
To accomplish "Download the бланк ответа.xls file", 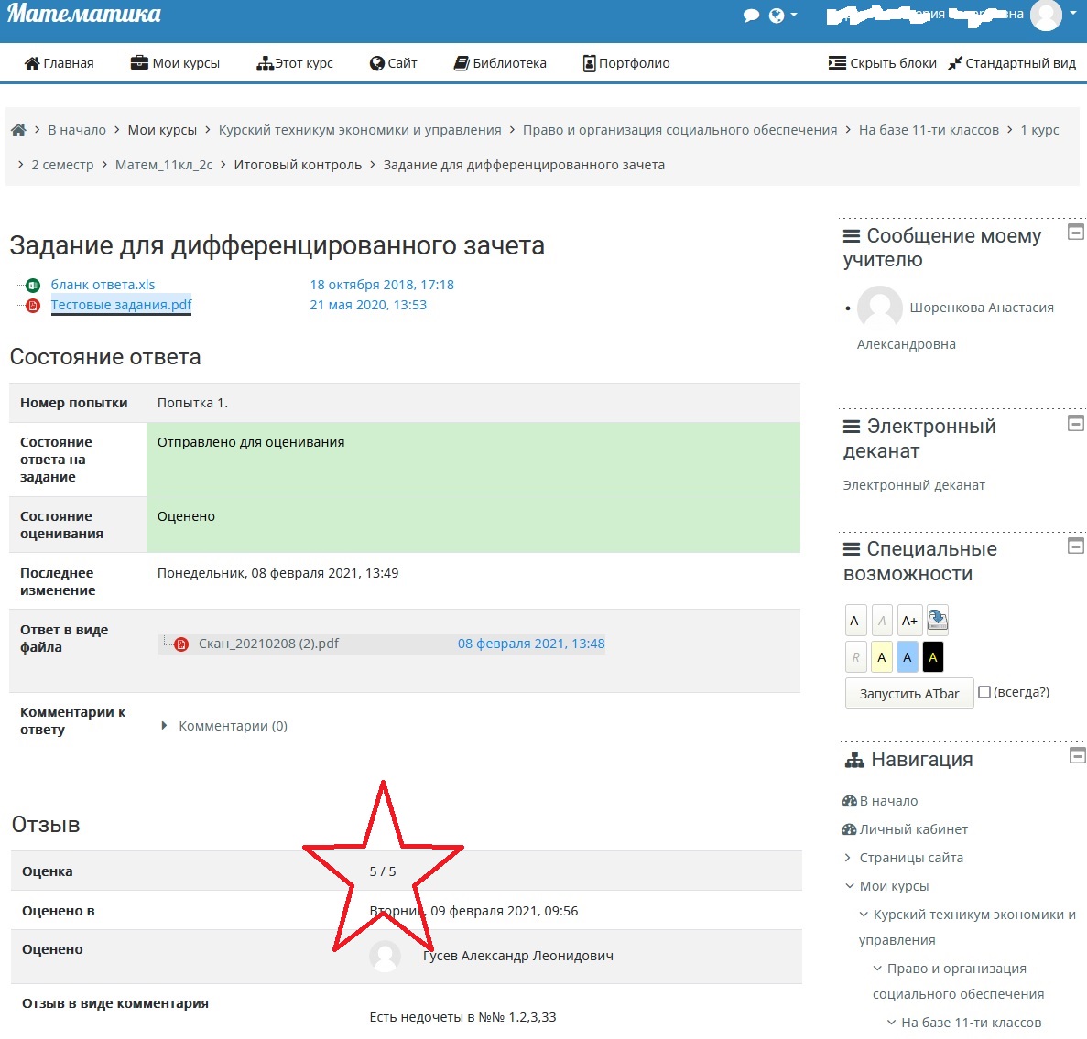I will click(x=103, y=285).
